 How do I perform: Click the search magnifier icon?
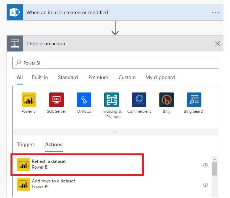[x=18, y=63]
